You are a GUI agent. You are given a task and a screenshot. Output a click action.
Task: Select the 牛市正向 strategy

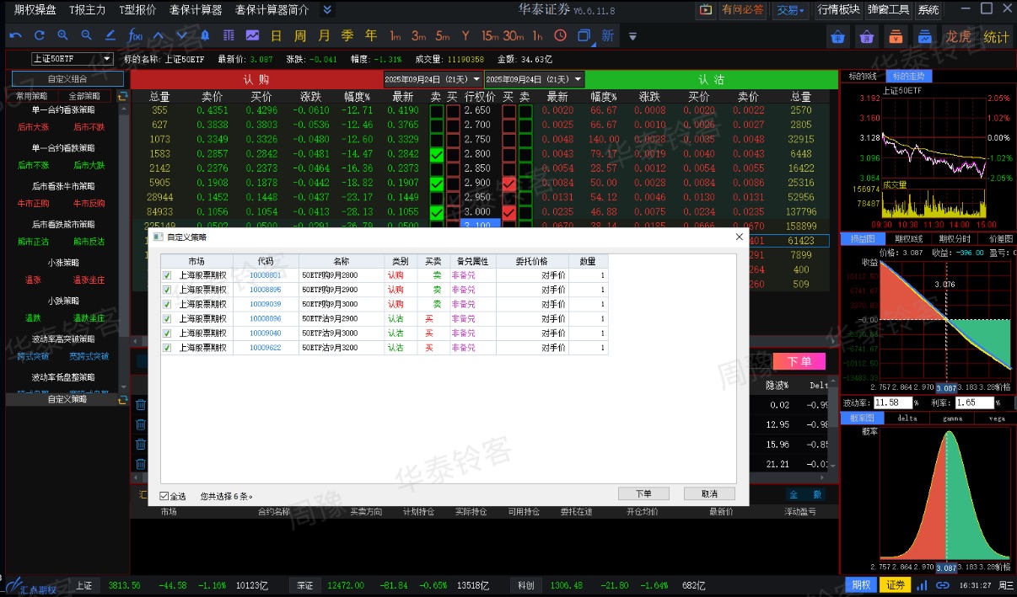[34, 204]
